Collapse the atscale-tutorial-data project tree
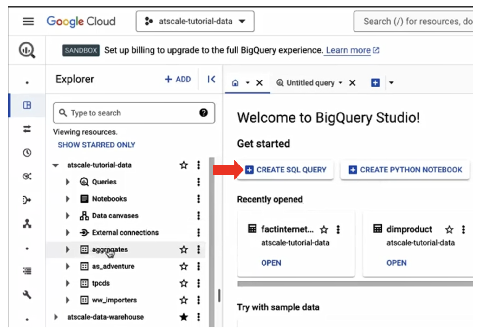This screenshot has height=336, width=487. [x=55, y=165]
